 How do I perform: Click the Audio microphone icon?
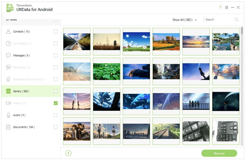coord(8,115)
